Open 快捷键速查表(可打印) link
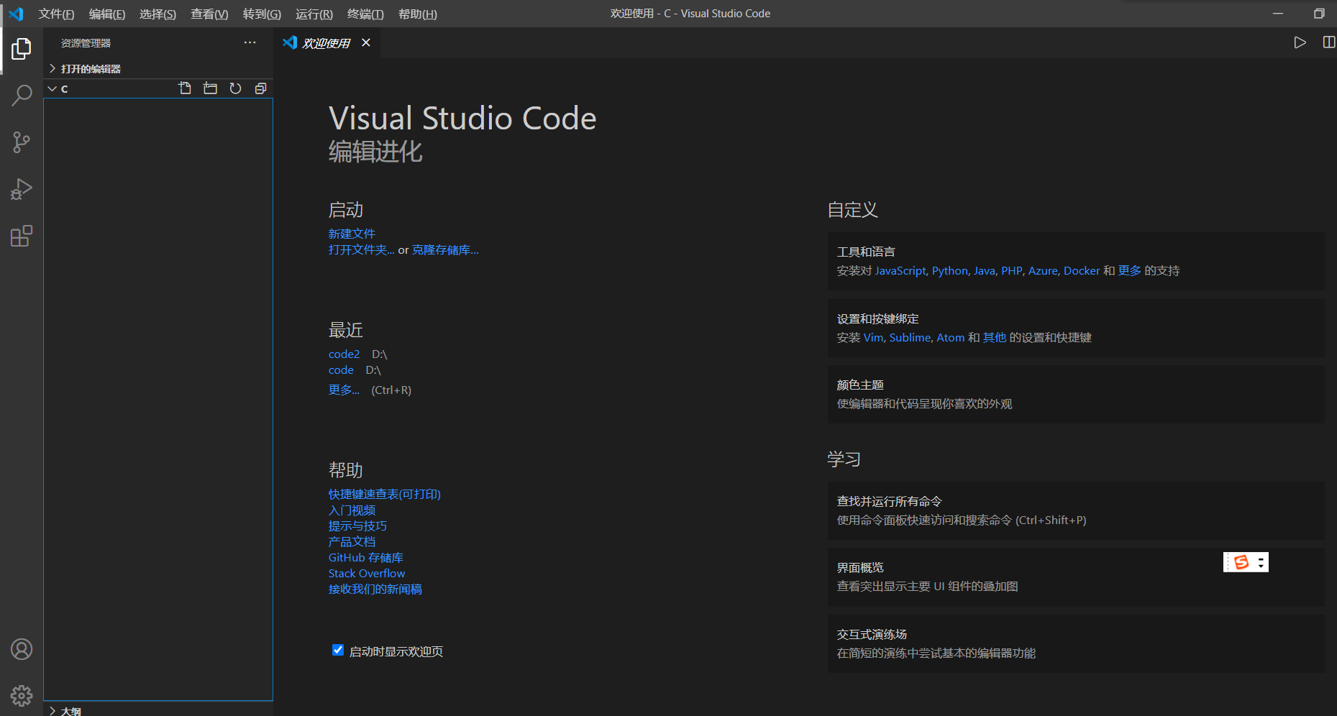 (385, 494)
